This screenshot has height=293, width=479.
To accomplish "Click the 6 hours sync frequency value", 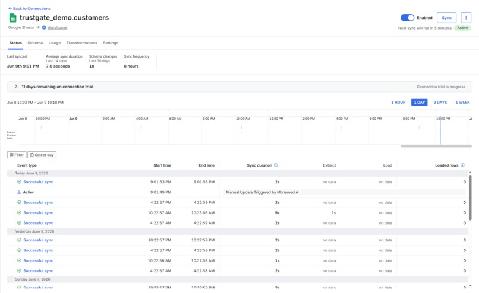I will coord(131,66).
